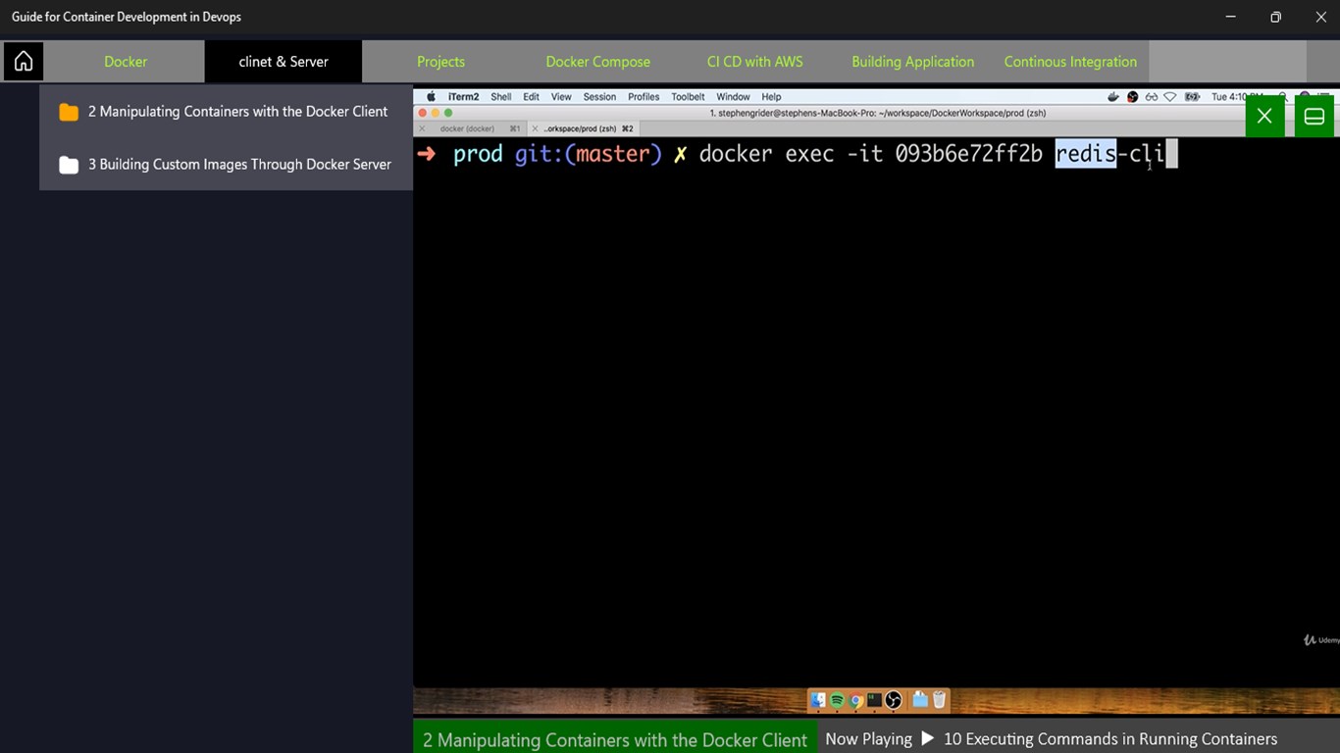Open the terminal app in the mac dock
The width and height of the screenshot is (1340, 753).
pos(874,700)
